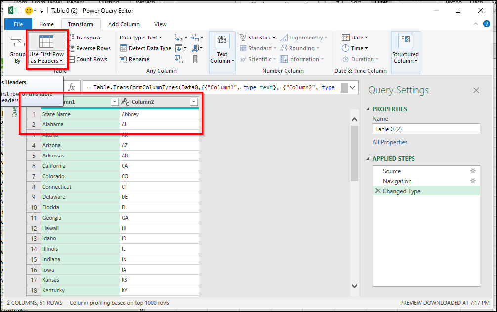Viewport: 497px width, 312px height.
Task: Open the File tab
Action: pos(18,24)
